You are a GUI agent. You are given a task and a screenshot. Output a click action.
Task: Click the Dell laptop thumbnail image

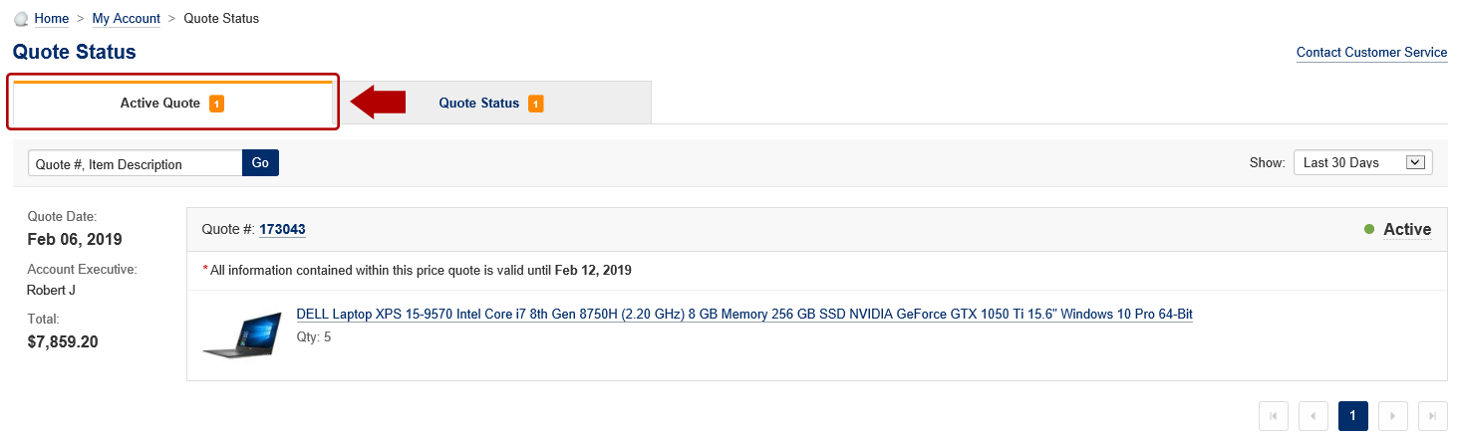240,333
